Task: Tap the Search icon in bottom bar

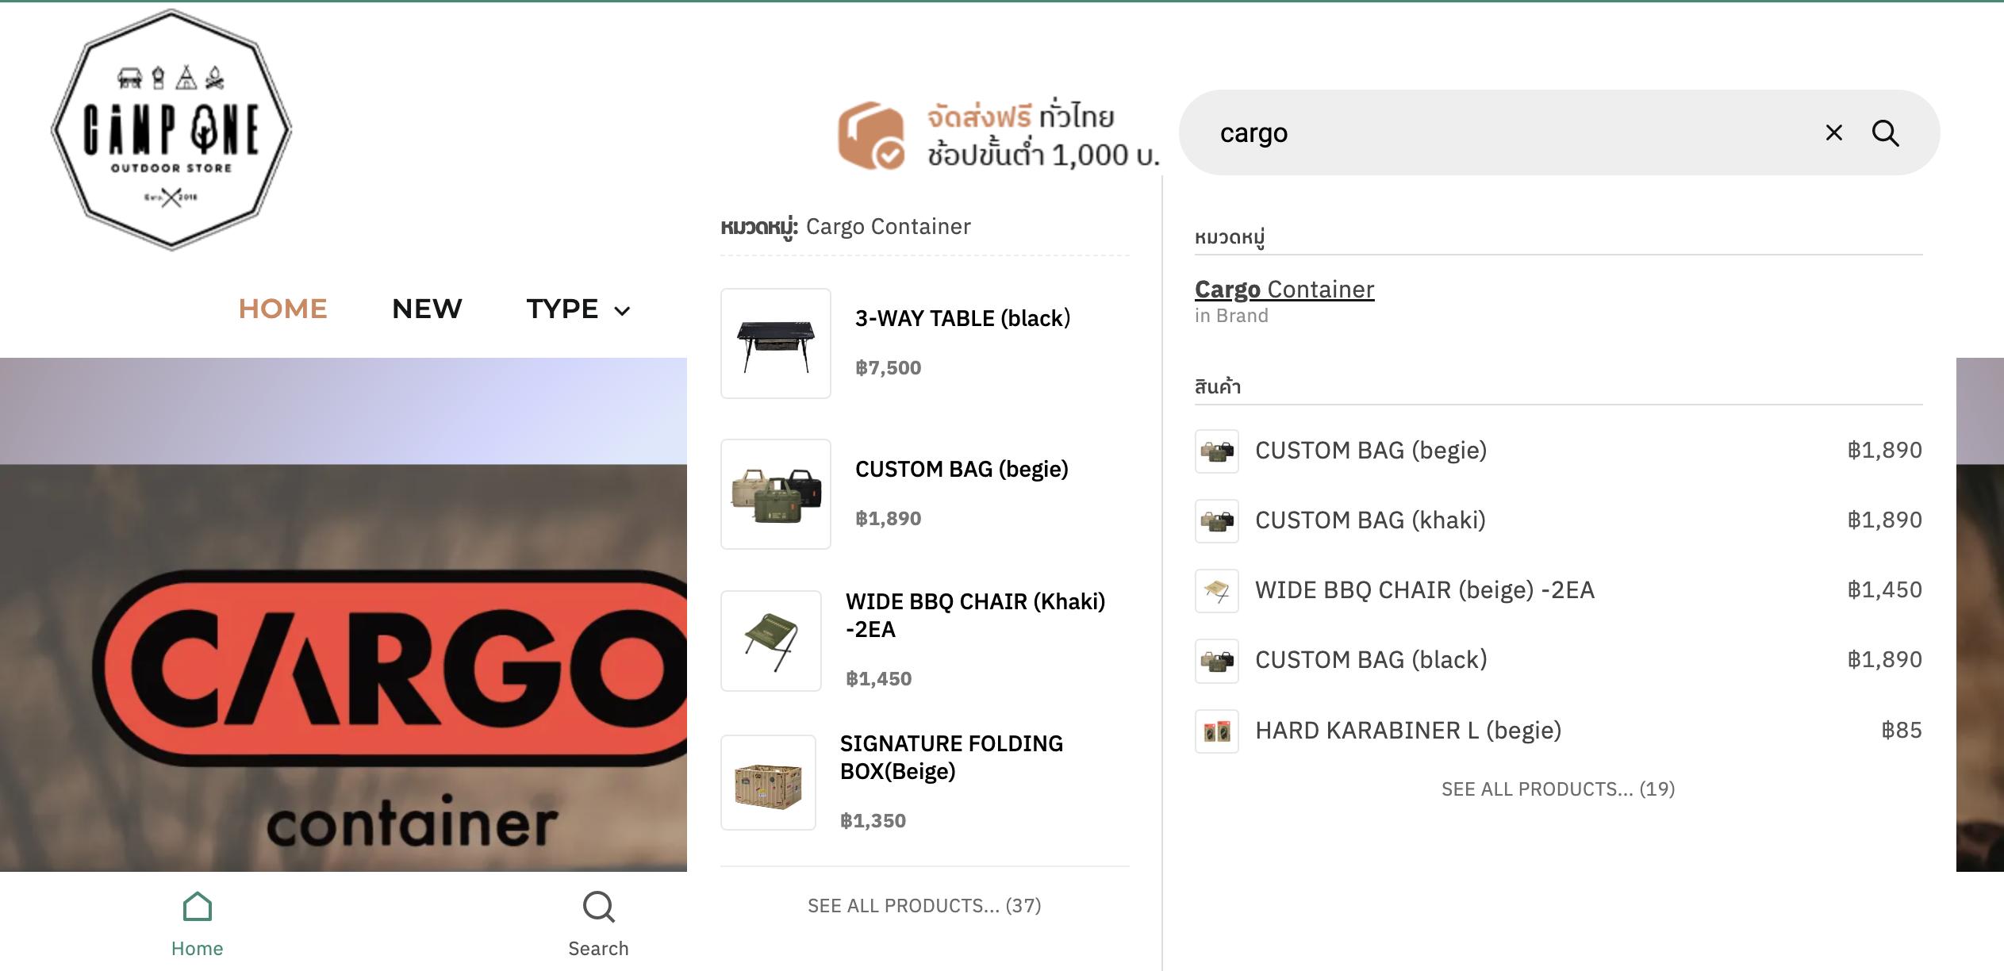Action: (x=598, y=908)
